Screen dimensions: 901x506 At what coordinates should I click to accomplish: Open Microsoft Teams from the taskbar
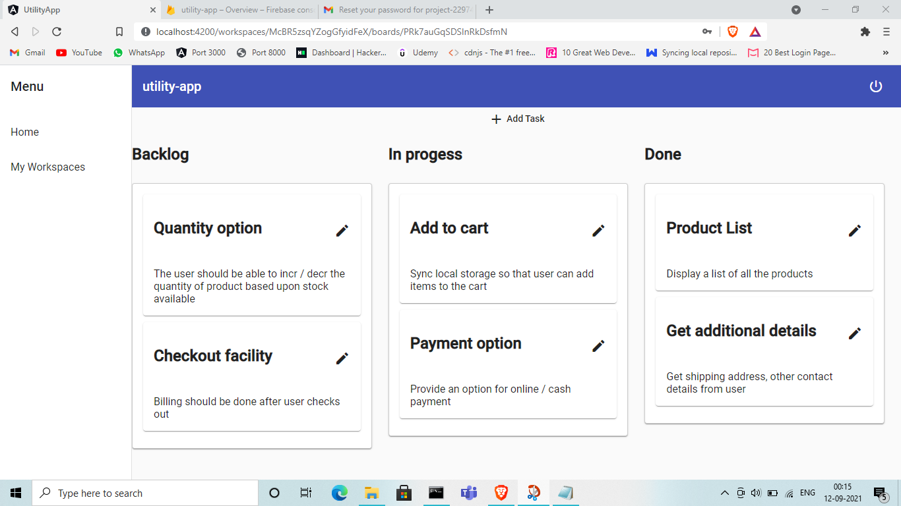468,492
